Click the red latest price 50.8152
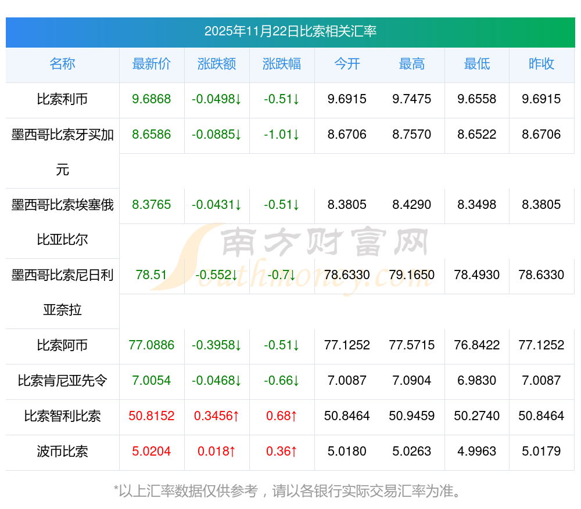Viewport: 581px width, 509px height. point(152,416)
